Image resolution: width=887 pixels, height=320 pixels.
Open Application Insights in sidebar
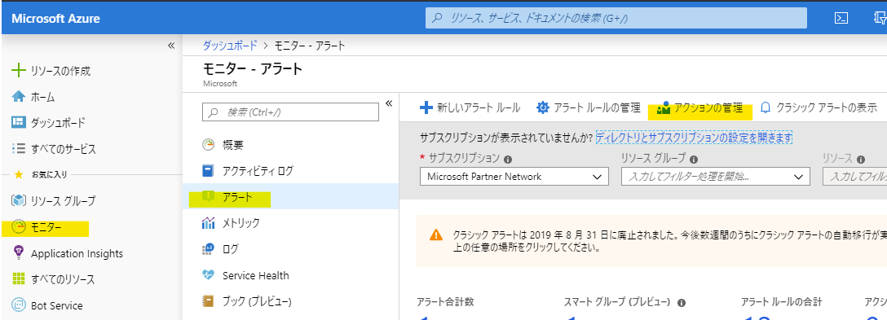coord(77,254)
